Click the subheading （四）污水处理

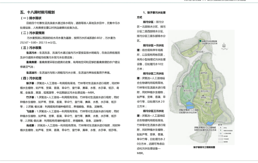pos(31,78)
